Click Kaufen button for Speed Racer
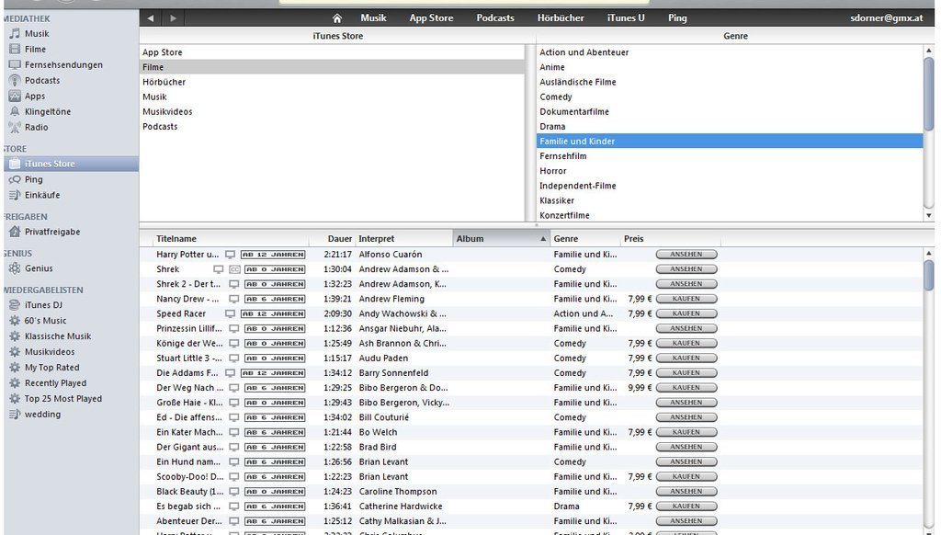 [686, 314]
